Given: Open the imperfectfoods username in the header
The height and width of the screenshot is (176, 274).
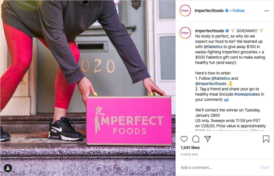Looking at the screenshot, I should (209, 11).
